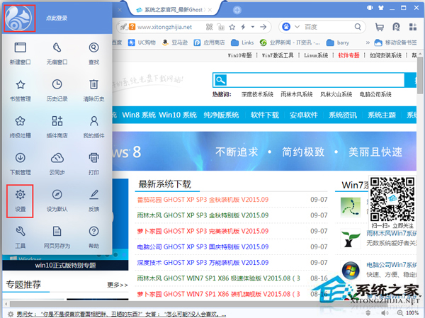Open 番茄花园 GHOST XP SP3 金秋装机版 link
Screen dimensions: 425x318
[x=203, y=200]
